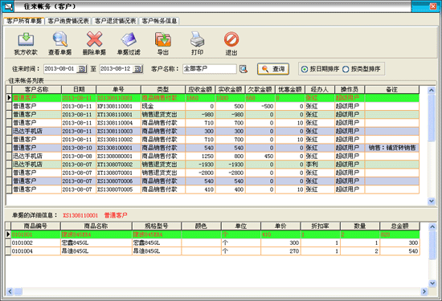Select the 现金 row marker for XF1308110001
The image size is (442, 301).
coord(9,106)
